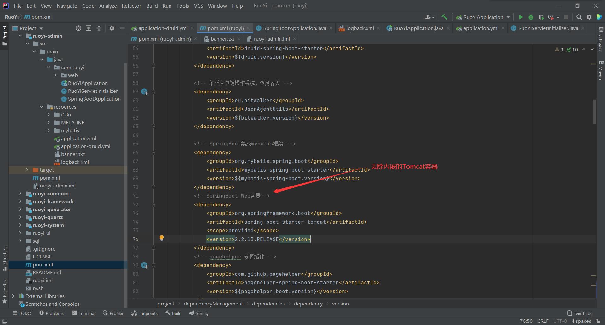Open the Structure side tool window
605x325 pixels.
pos(4,258)
